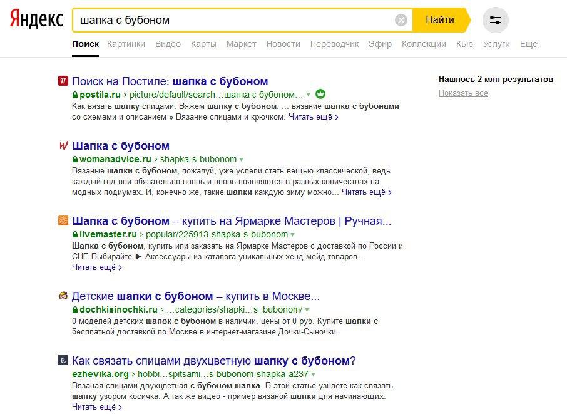
Task: Expand dropdown arrow after livemaster.ru URL
Action: (292, 234)
